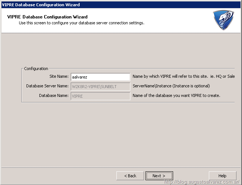The image size is (242, 185).
Task: Click the hint text beside Site Name
Action: 183,77
